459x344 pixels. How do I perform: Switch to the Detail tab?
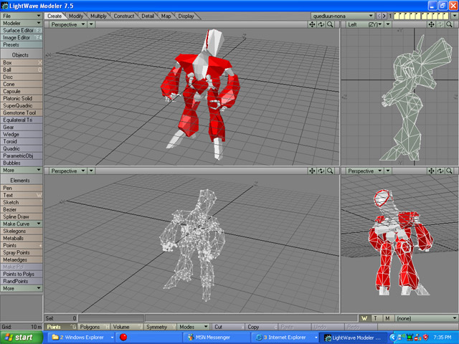(x=148, y=16)
